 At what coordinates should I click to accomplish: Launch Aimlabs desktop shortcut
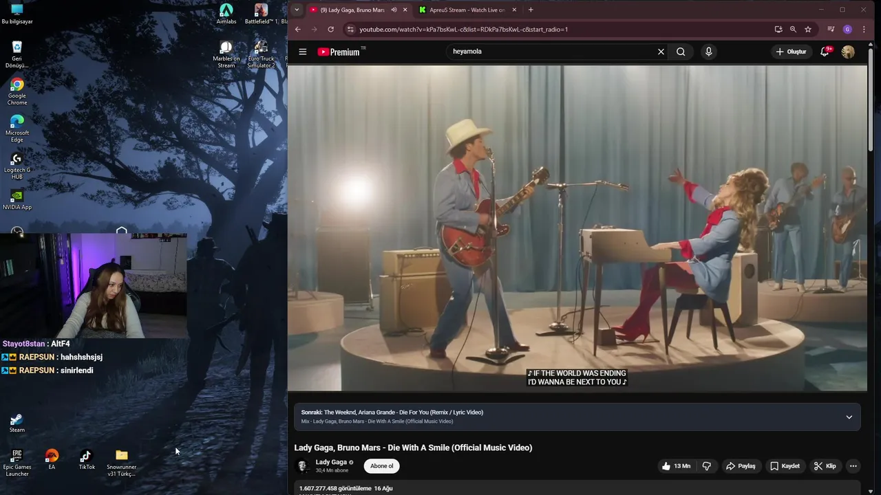click(226, 14)
